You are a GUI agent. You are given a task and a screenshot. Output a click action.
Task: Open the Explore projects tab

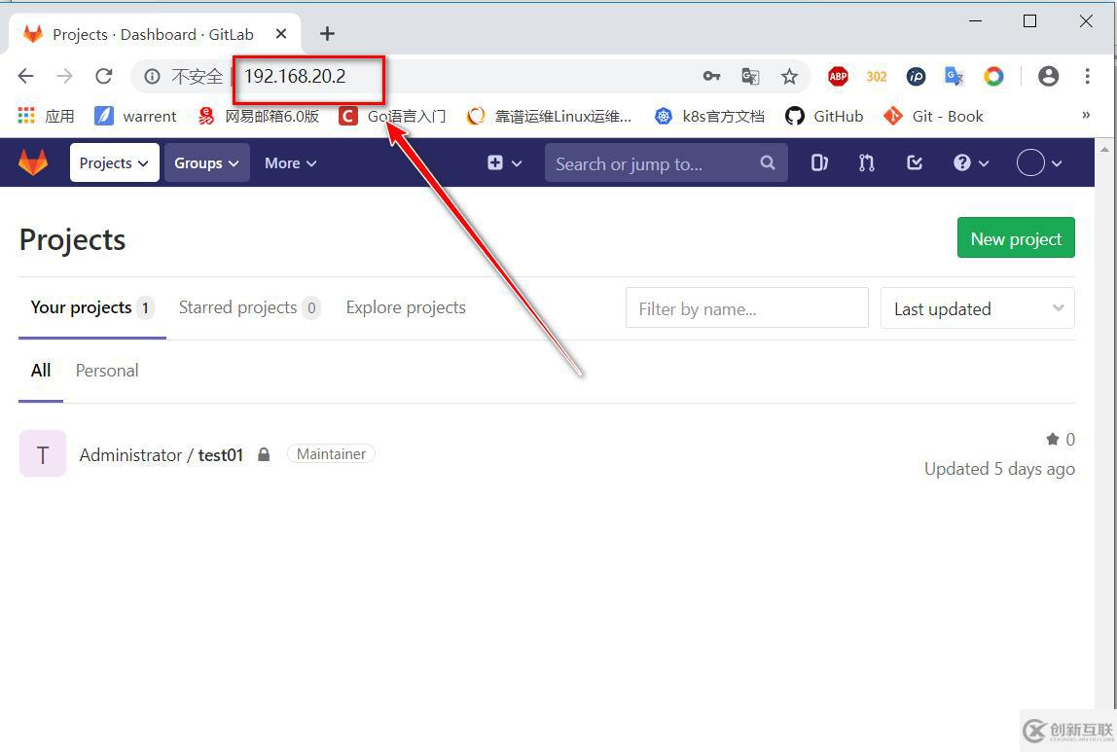pyautogui.click(x=406, y=307)
